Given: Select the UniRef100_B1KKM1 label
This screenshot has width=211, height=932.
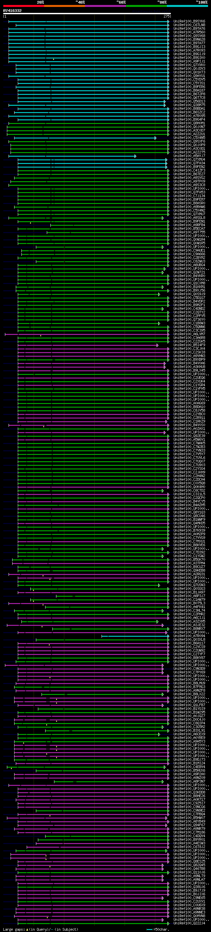Looking at the screenshot, I should (x=189, y=287).
